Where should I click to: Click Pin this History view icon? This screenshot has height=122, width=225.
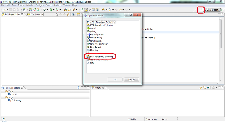(208, 88)
